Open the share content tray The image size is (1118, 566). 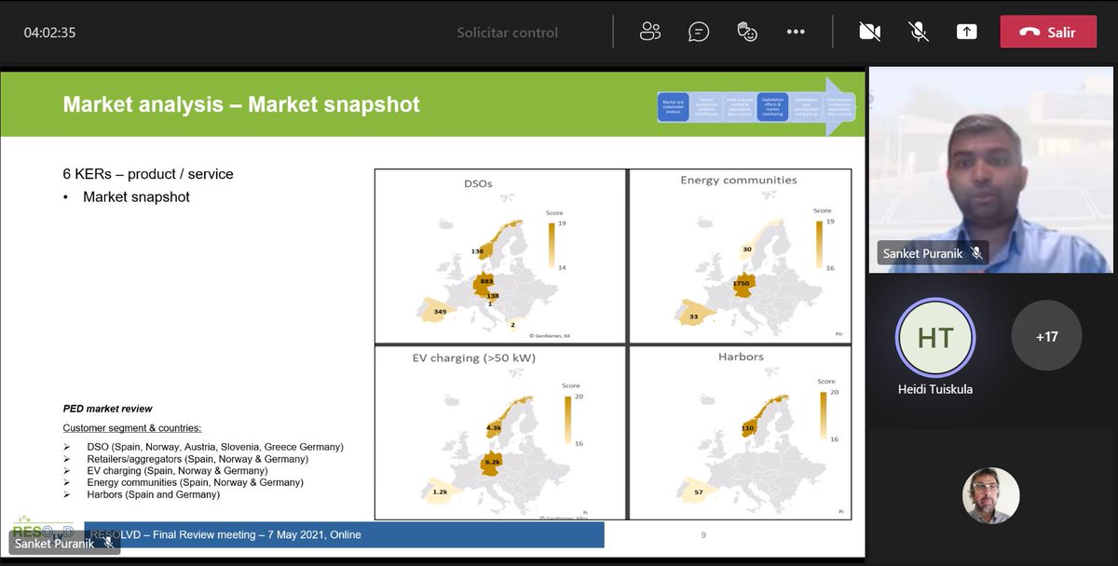(x=966, y=31)
